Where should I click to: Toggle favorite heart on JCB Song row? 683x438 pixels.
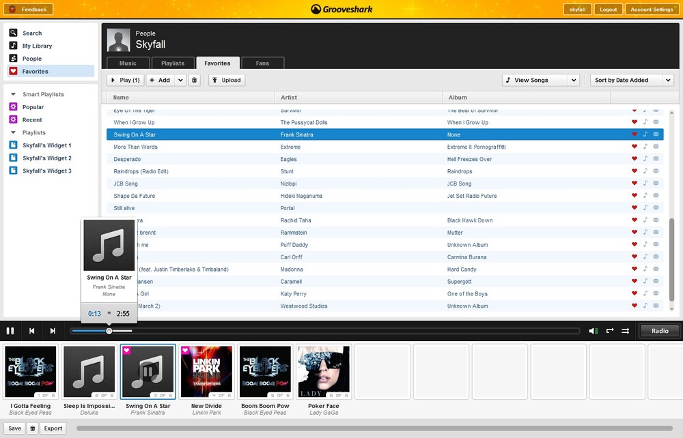pos(635,183)
